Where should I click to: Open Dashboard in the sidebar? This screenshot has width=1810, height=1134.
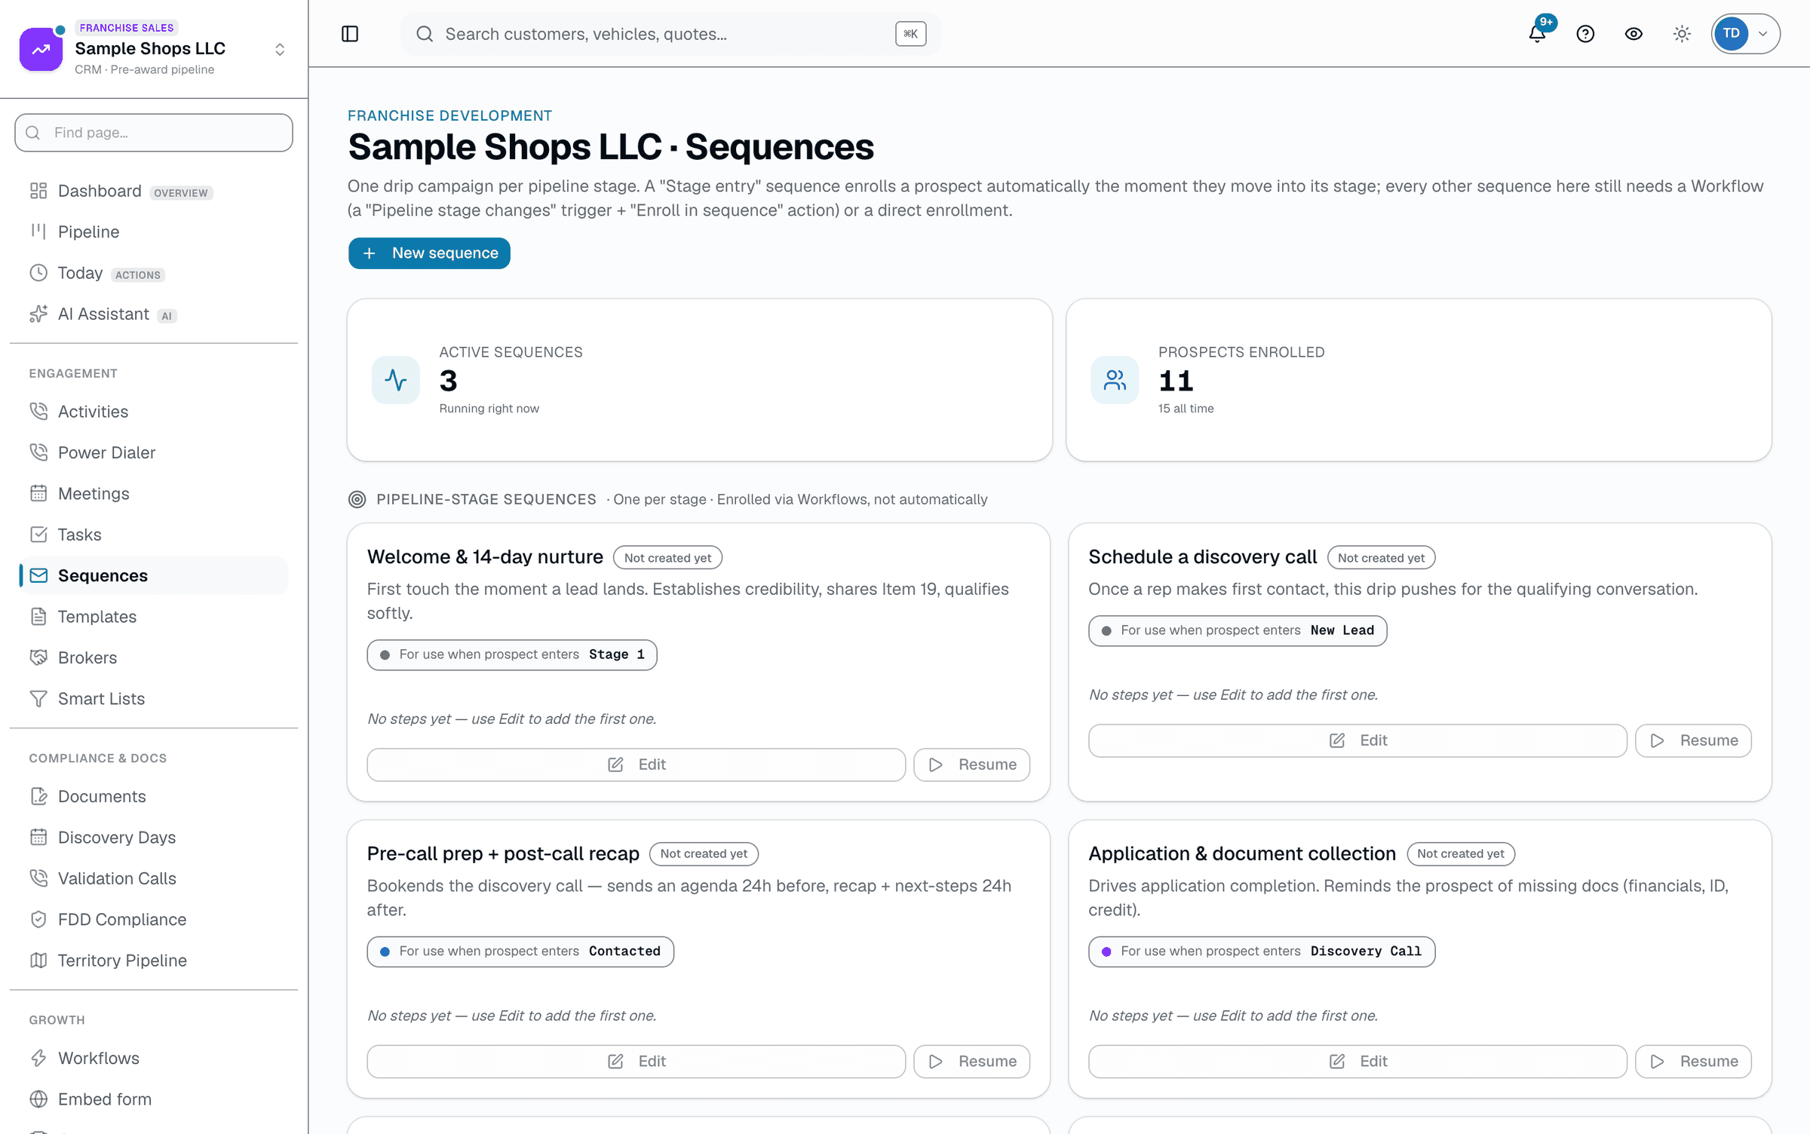pyautogui.click(x=154, y=191)
